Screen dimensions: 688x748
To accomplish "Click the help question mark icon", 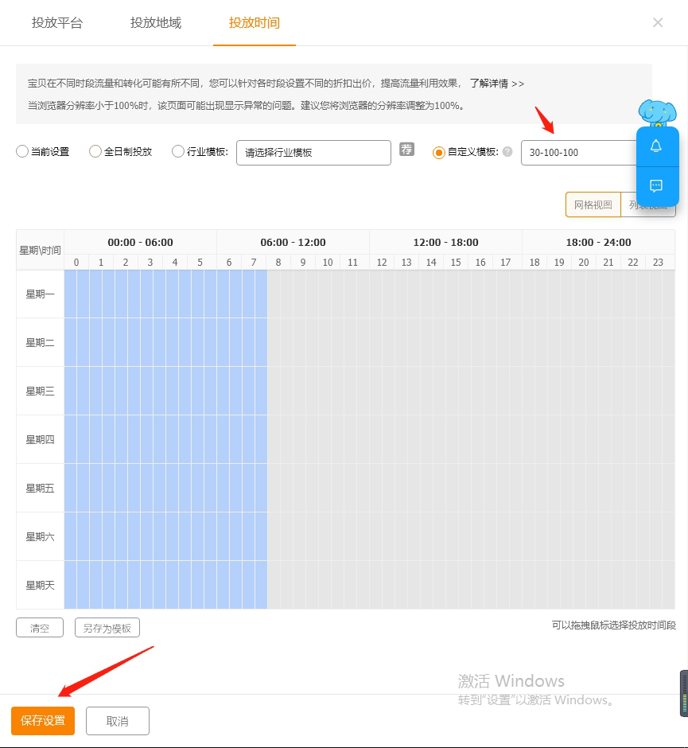I will 507,152.
